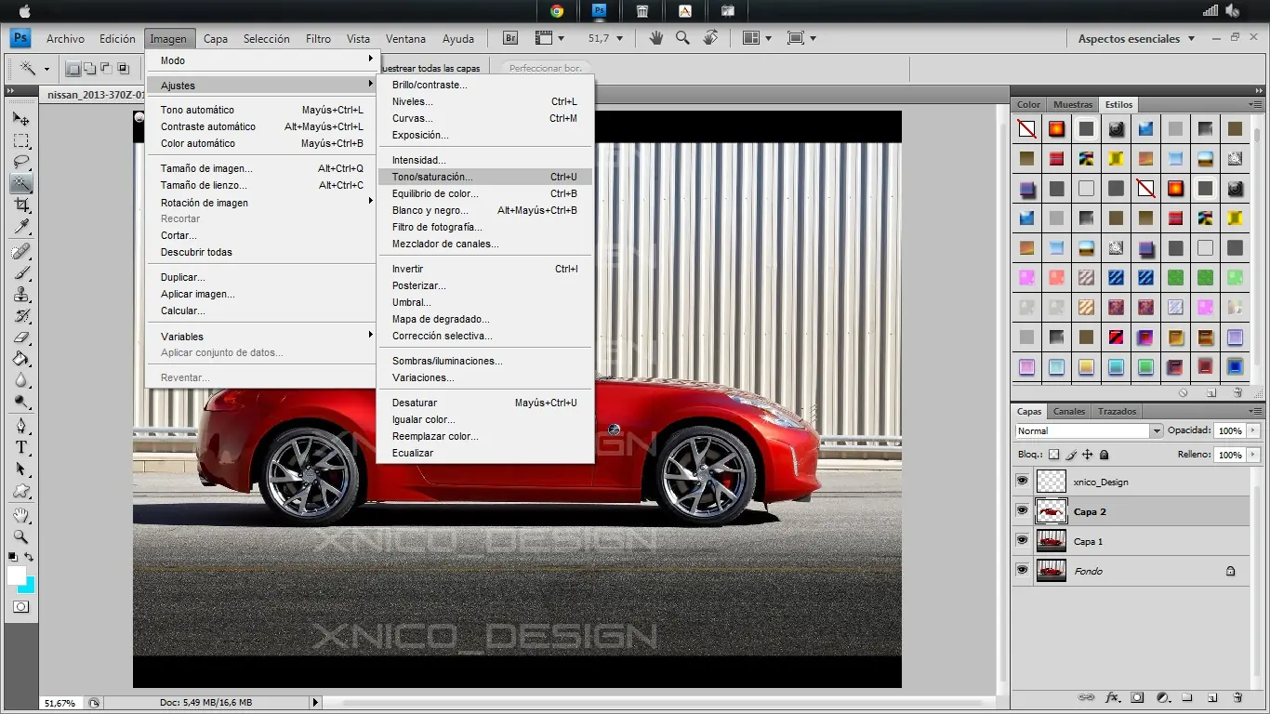Viewport: 1270px width, 714px height.
Task: Hide the Capa 2 layer
Action: pyautogui.click(x=1023, y=511)
